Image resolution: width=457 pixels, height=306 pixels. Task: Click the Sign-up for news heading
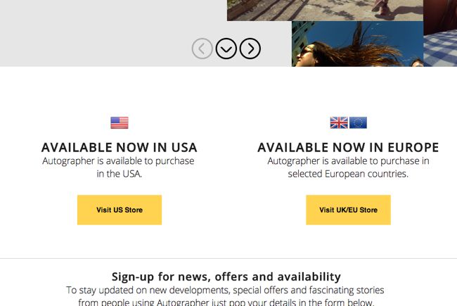click(226, 276)
